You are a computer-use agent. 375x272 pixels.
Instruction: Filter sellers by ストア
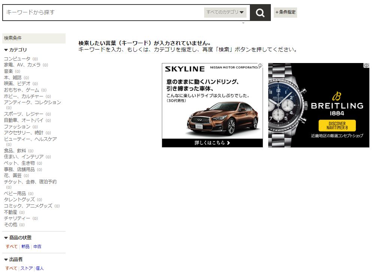click(26, 268)
